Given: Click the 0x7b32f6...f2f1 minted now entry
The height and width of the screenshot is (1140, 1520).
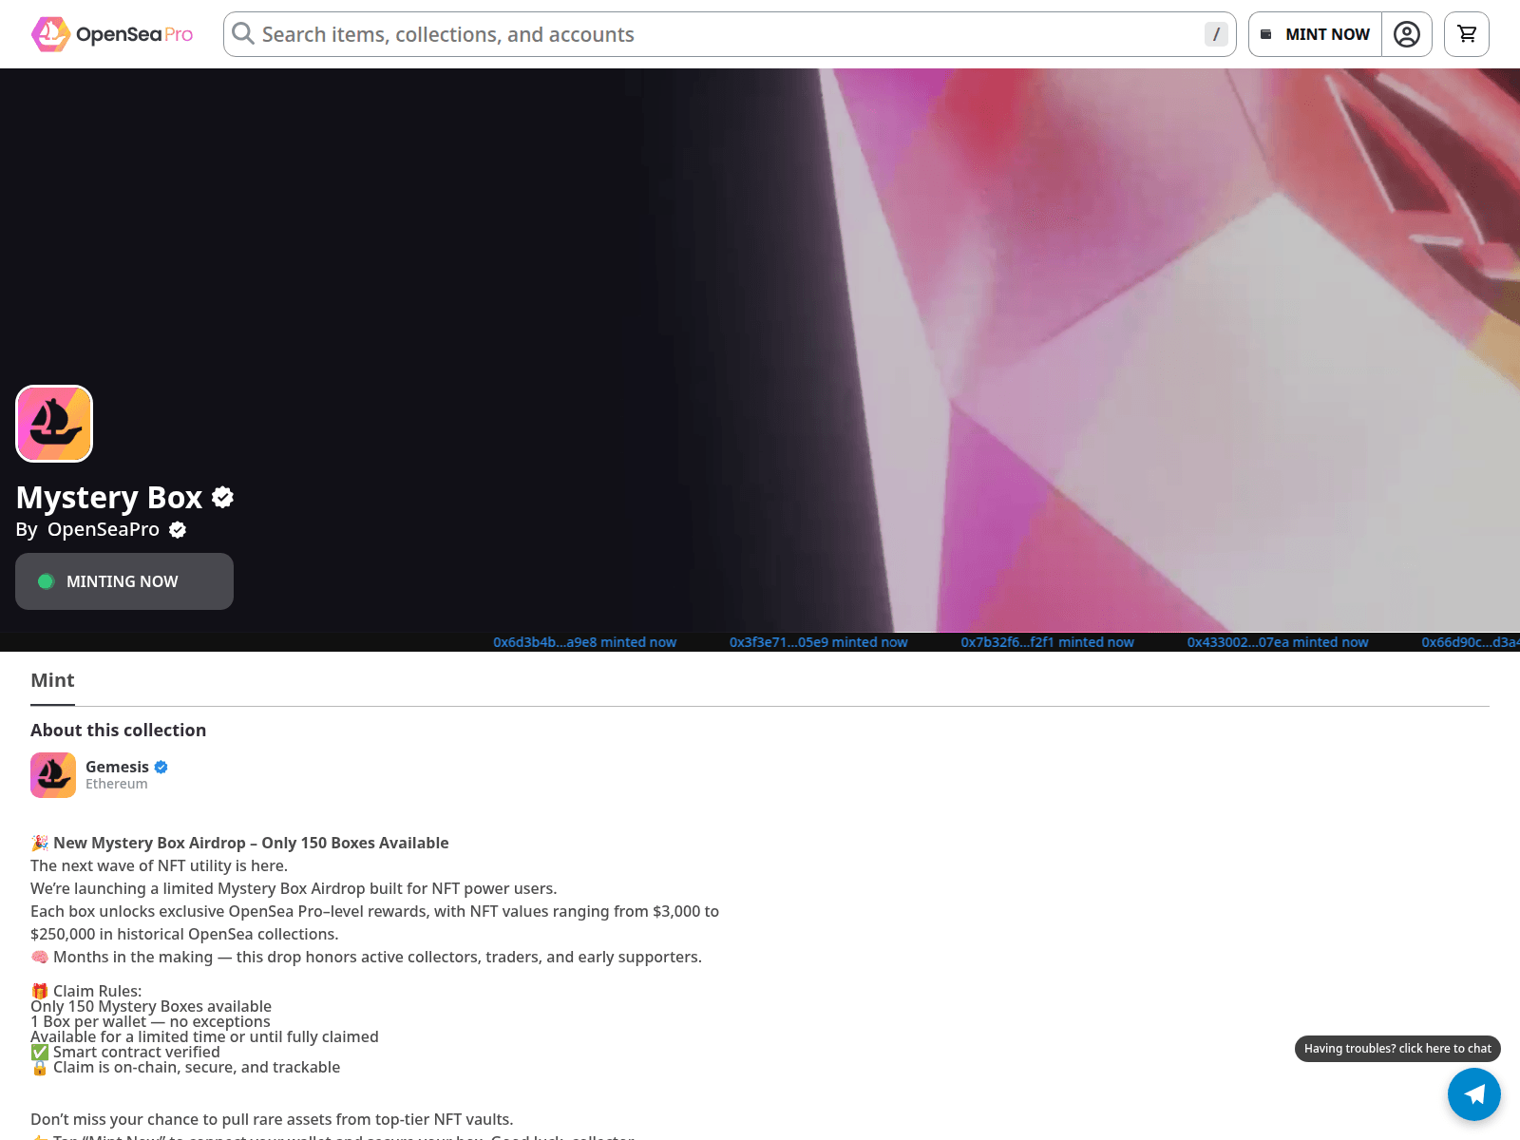Looking at the screenshot, I should (1047, 642).
